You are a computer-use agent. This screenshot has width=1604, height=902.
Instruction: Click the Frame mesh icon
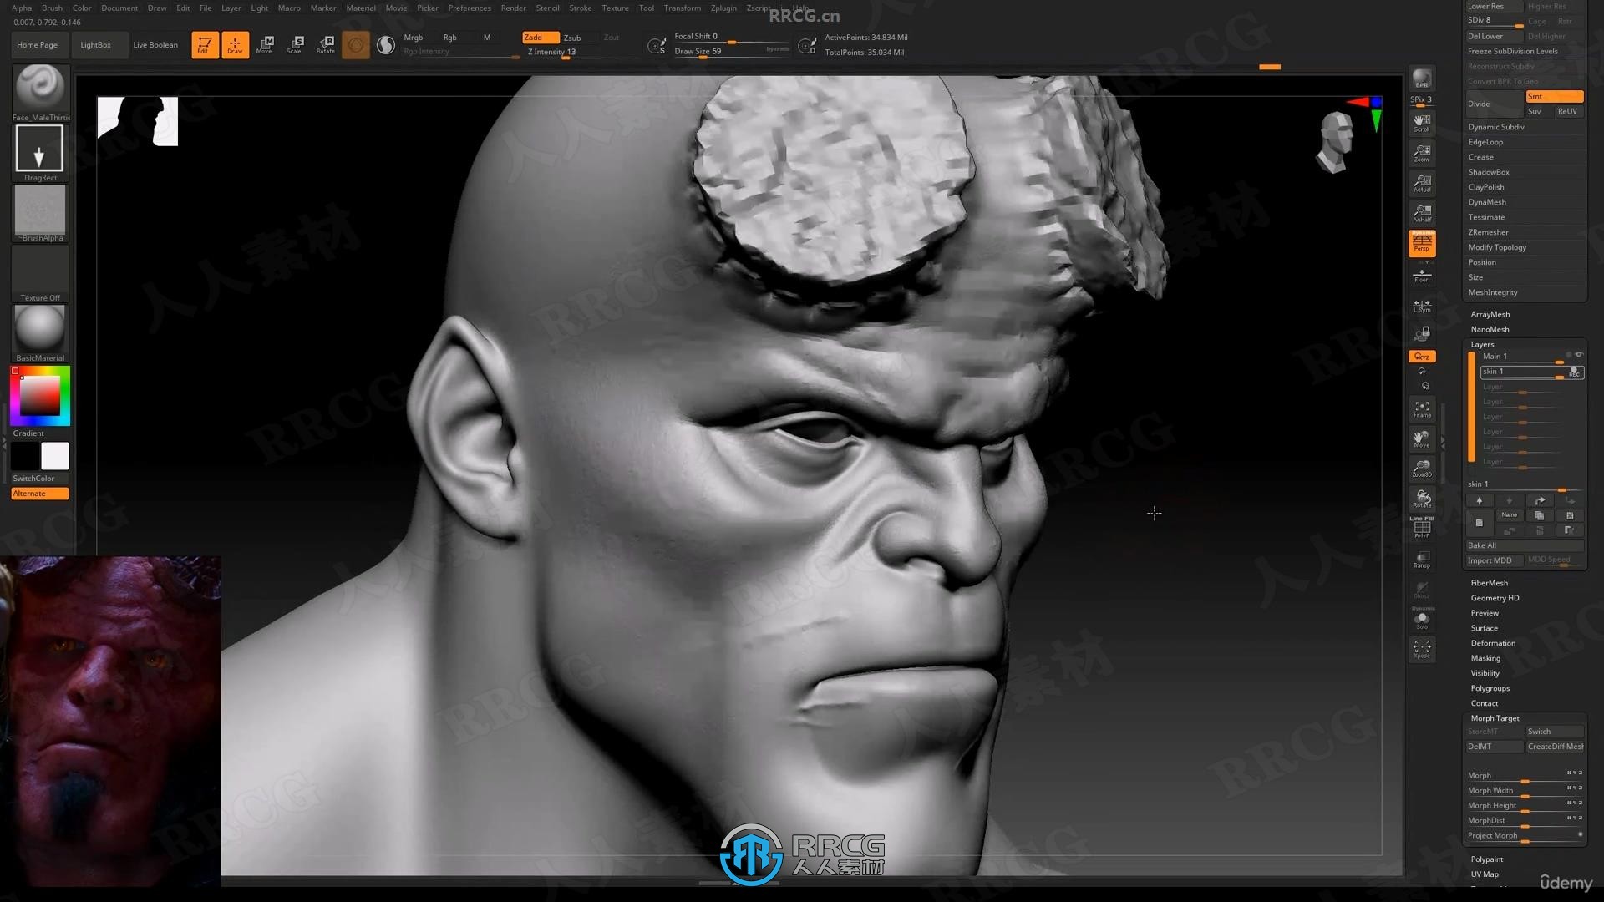coord(1421,408)
